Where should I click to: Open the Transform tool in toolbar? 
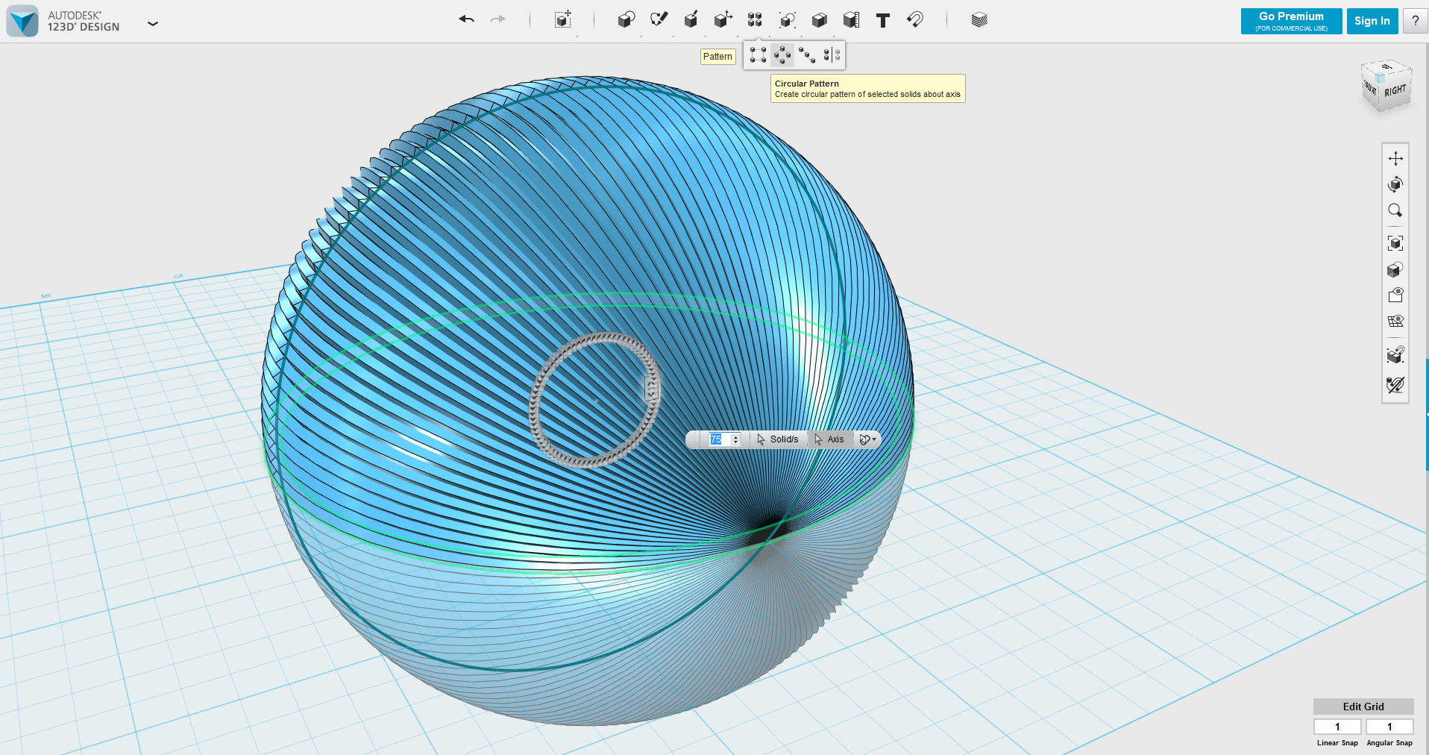(x=563, y=20)
